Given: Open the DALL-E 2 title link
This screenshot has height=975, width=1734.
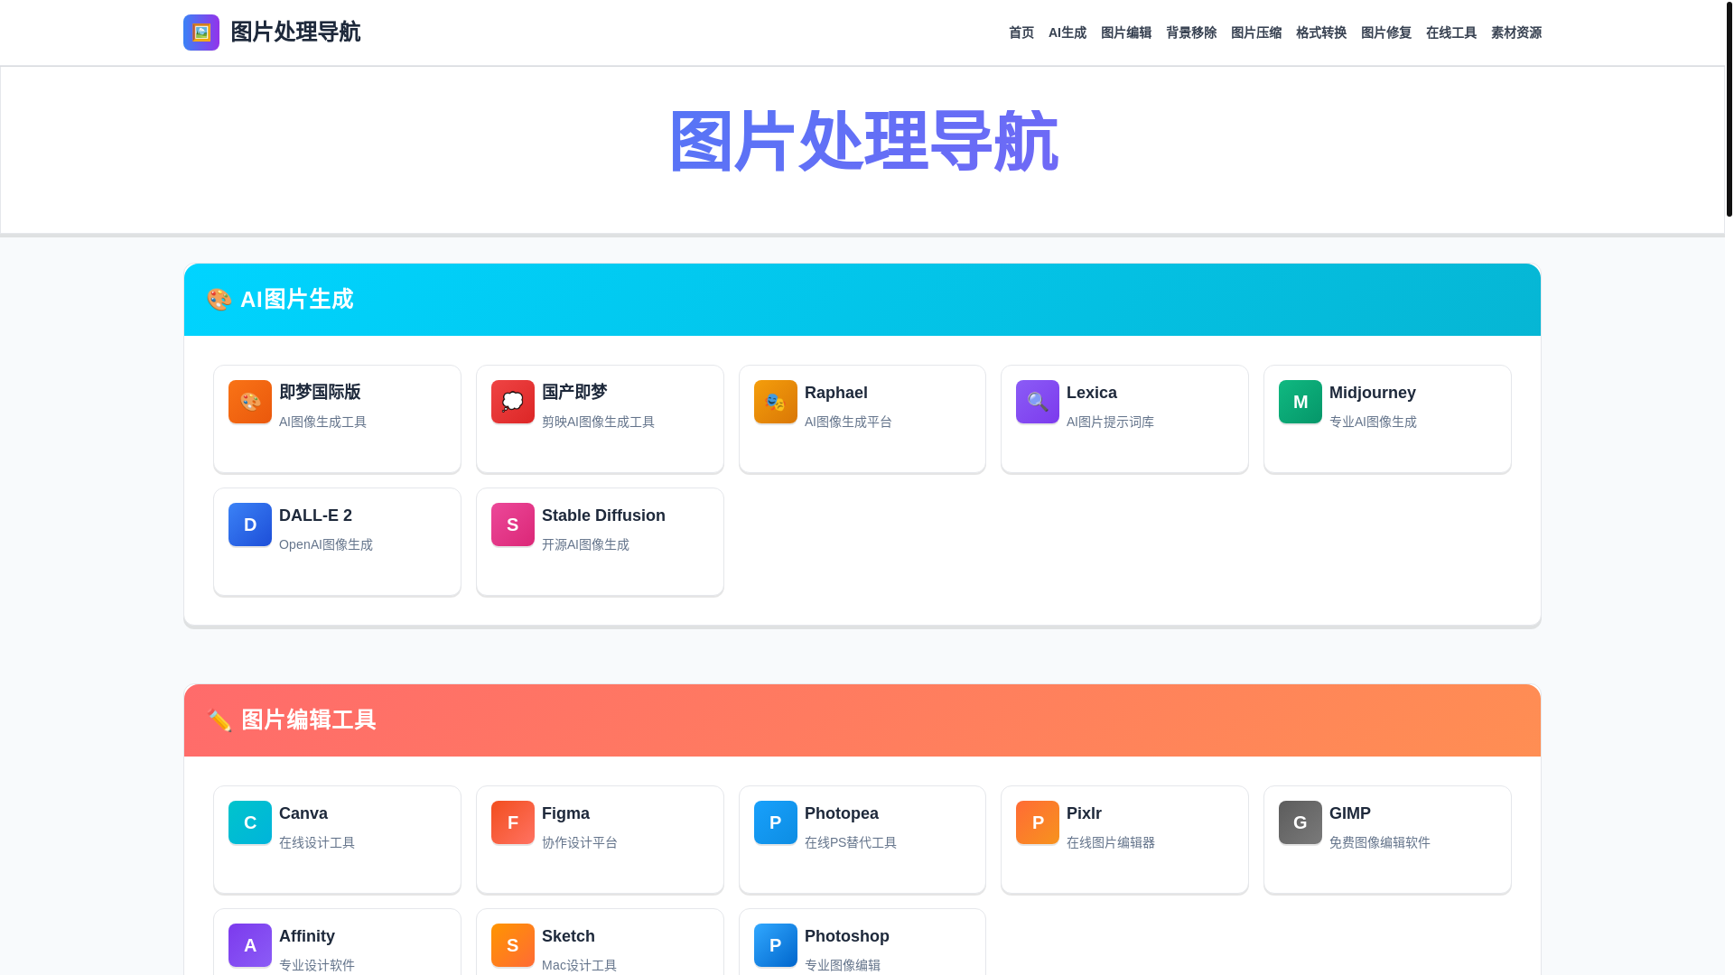Looking at the screenshot, I should click(x=315, y=515).
